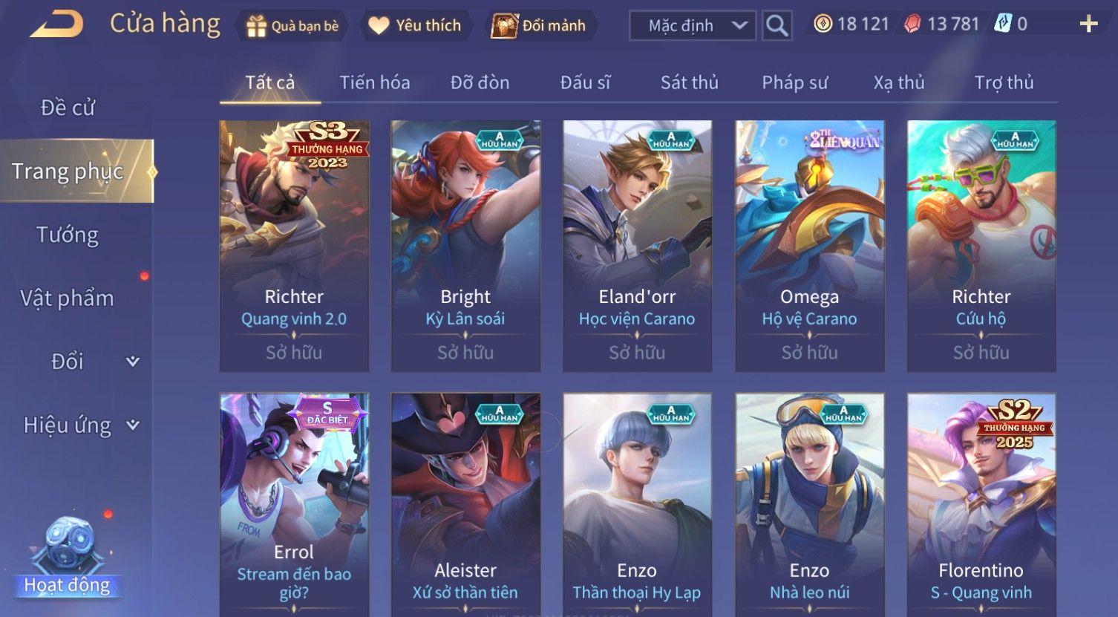Open the Mặc định sort dropdown

point(693,26)
